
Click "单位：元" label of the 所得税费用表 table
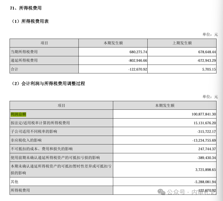(210, 34)
